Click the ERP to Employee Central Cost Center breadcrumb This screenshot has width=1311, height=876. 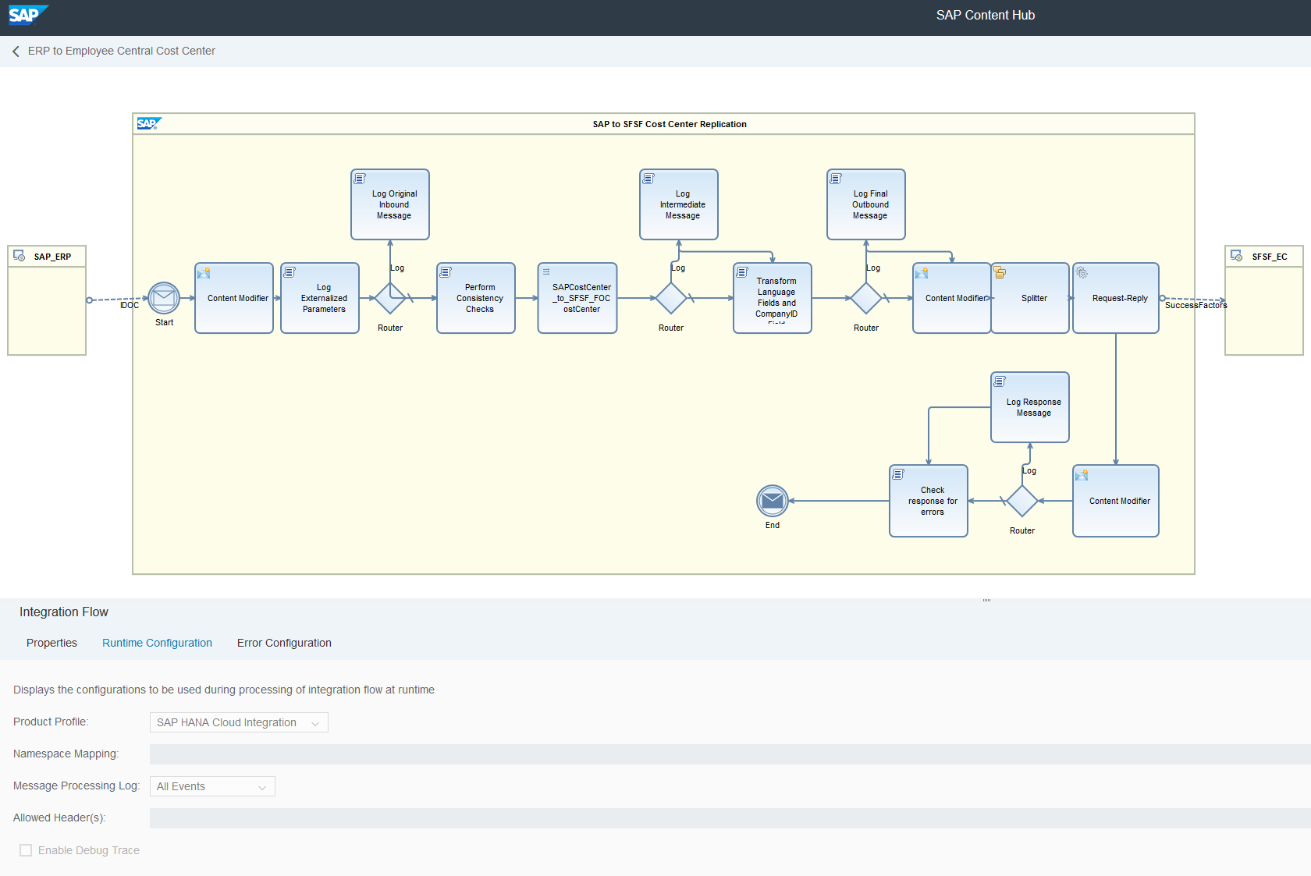tap(122, 51)
